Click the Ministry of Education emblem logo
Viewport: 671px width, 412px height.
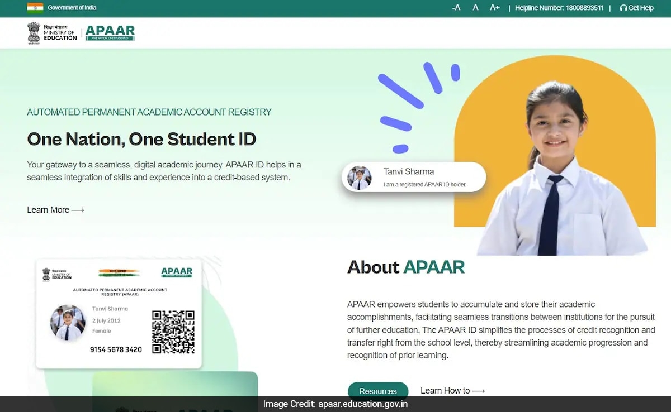(52, 33)
